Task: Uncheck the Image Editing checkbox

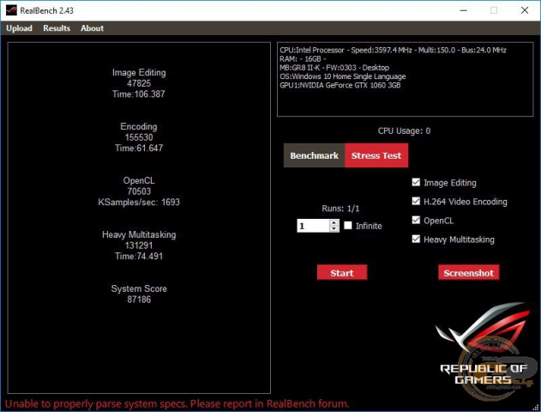Action: (x=416, y=182)
